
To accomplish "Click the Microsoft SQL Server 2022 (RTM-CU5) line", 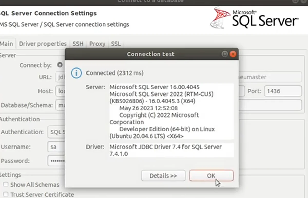I will click(x=161, y=94).
